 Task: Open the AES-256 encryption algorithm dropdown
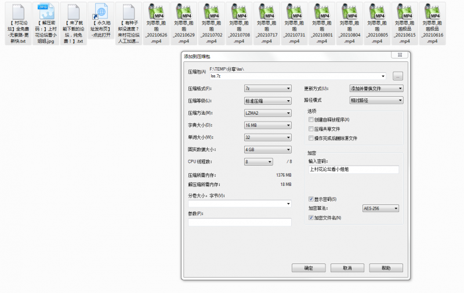tap(380, 208)
